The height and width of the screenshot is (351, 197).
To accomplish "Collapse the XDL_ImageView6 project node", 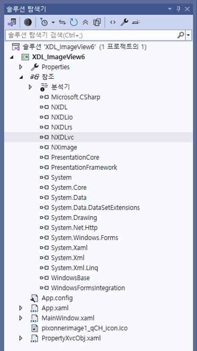I will pyautogui.click(x=12, y=57).
